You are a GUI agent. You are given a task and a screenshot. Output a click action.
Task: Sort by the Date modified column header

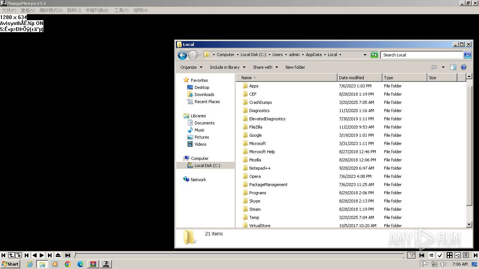[x=360, y=78]
